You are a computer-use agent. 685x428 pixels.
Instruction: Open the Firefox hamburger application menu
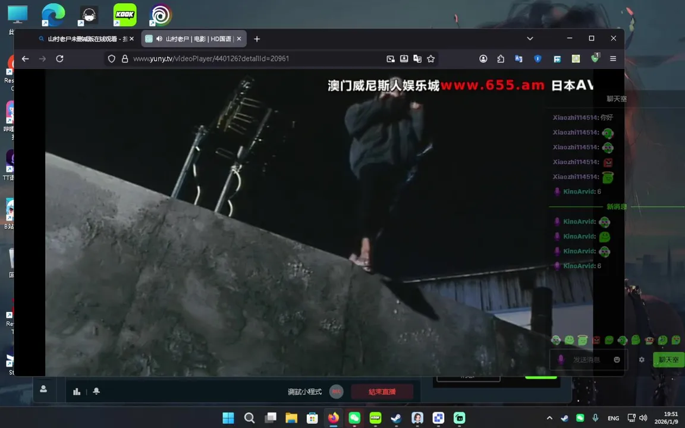tap(613, 58)
